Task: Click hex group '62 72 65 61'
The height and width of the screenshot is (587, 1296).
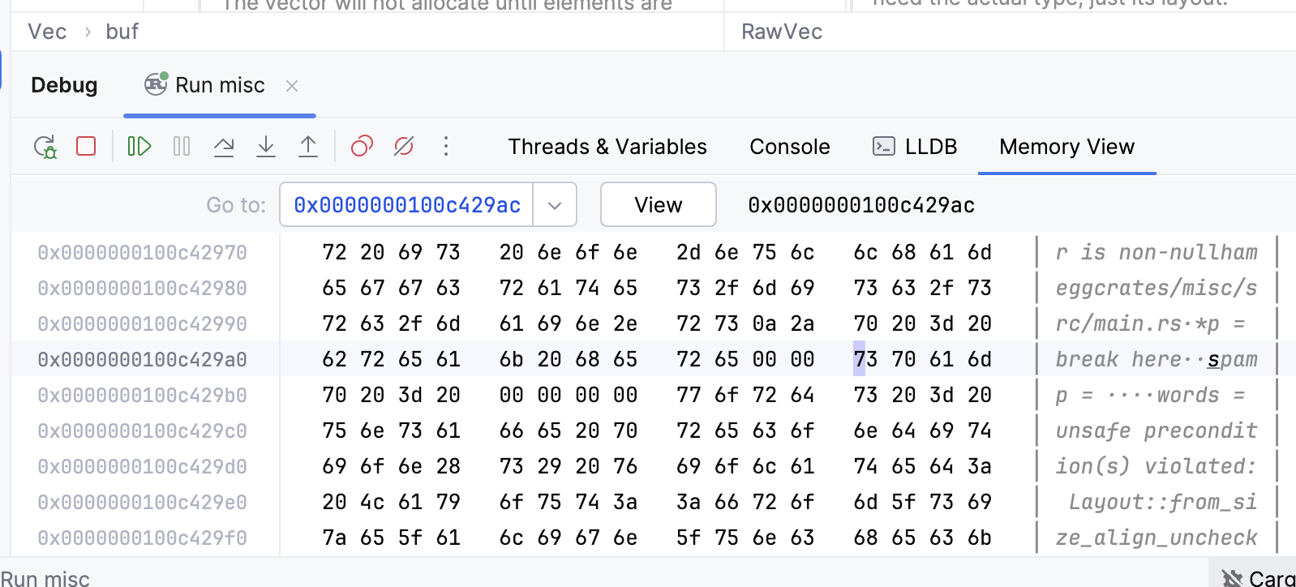Action: pyautogui.click(x=391, y=359)
